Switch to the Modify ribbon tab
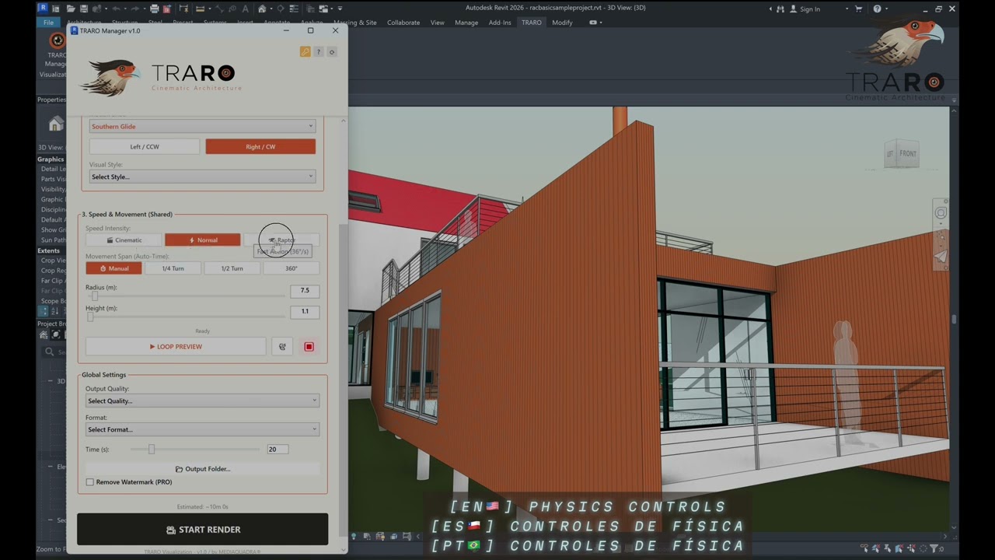The image size is (995, 560). [562, 23]
